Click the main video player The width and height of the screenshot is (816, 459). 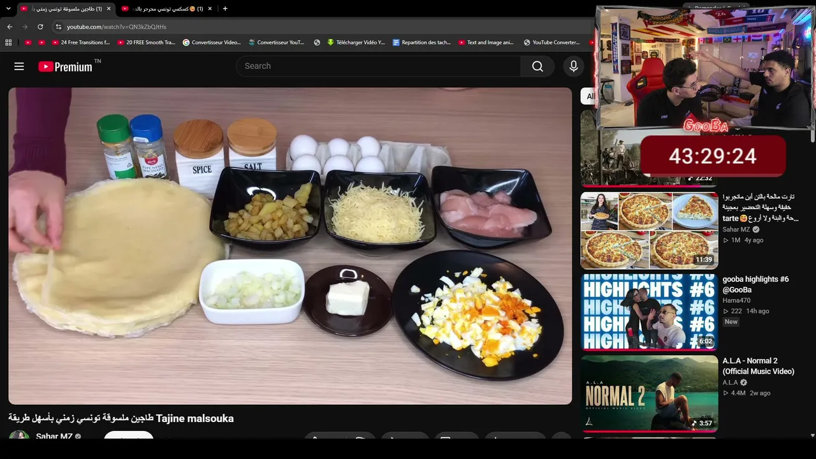point(290,246)
